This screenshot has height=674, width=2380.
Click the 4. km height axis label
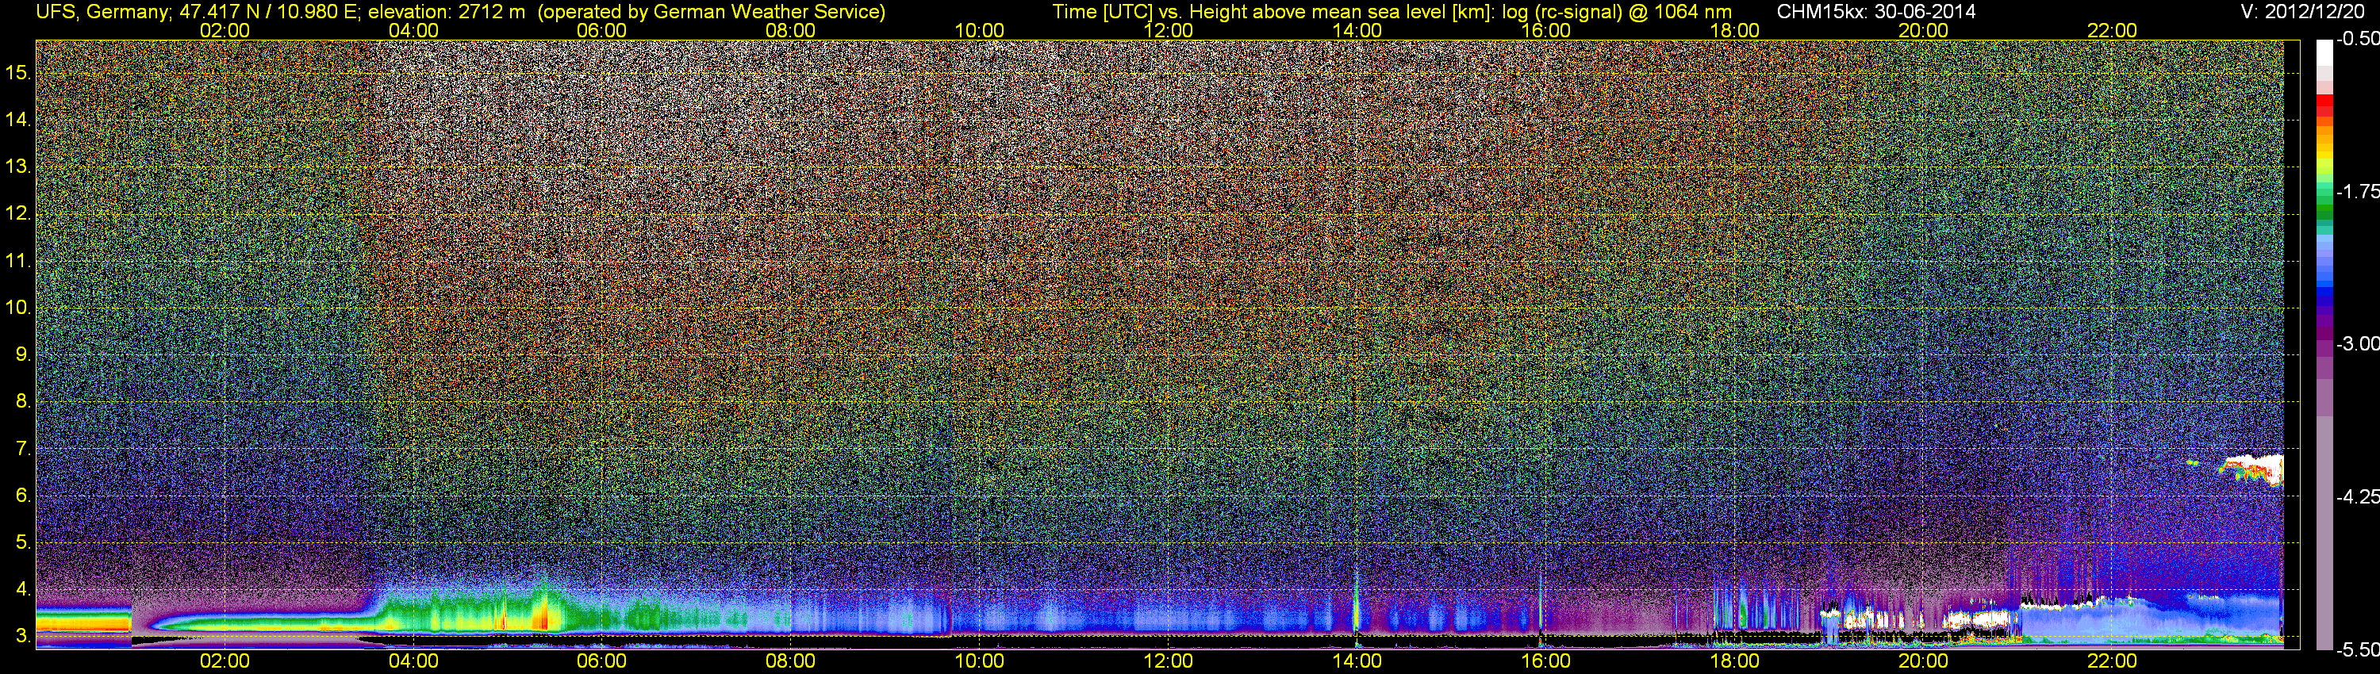click(x=23, y=589)
